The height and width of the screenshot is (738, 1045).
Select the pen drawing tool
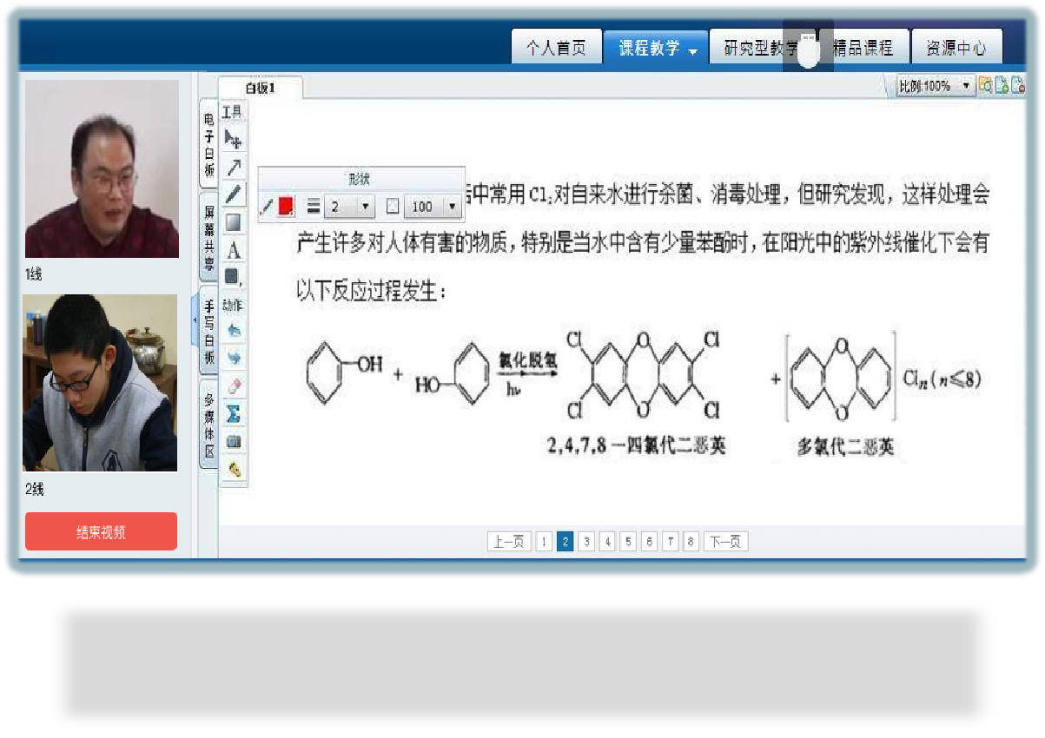[233, 194]
